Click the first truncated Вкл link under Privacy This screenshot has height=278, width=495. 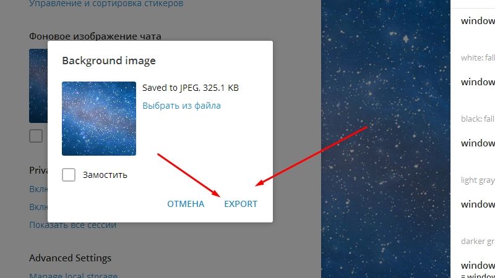tap(38, 189)
